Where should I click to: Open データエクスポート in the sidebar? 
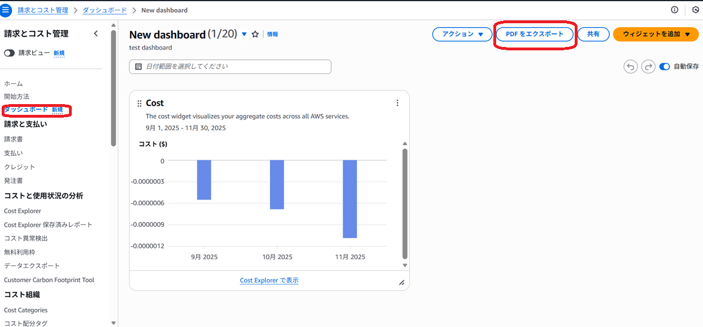click(x=32, y=266)
